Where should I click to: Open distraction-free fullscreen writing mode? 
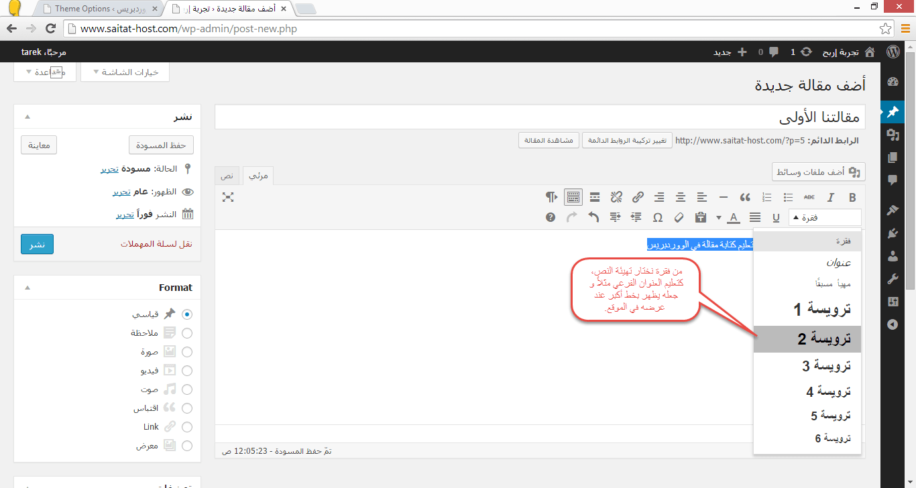click(x=228, y=197)
